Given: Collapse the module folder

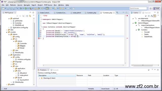Looking at the screenshot, I should pos(7,32).
